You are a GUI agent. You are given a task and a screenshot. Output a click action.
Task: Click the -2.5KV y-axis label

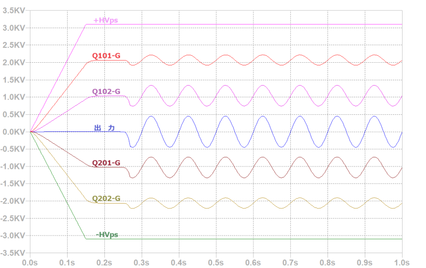coord(13,219)
